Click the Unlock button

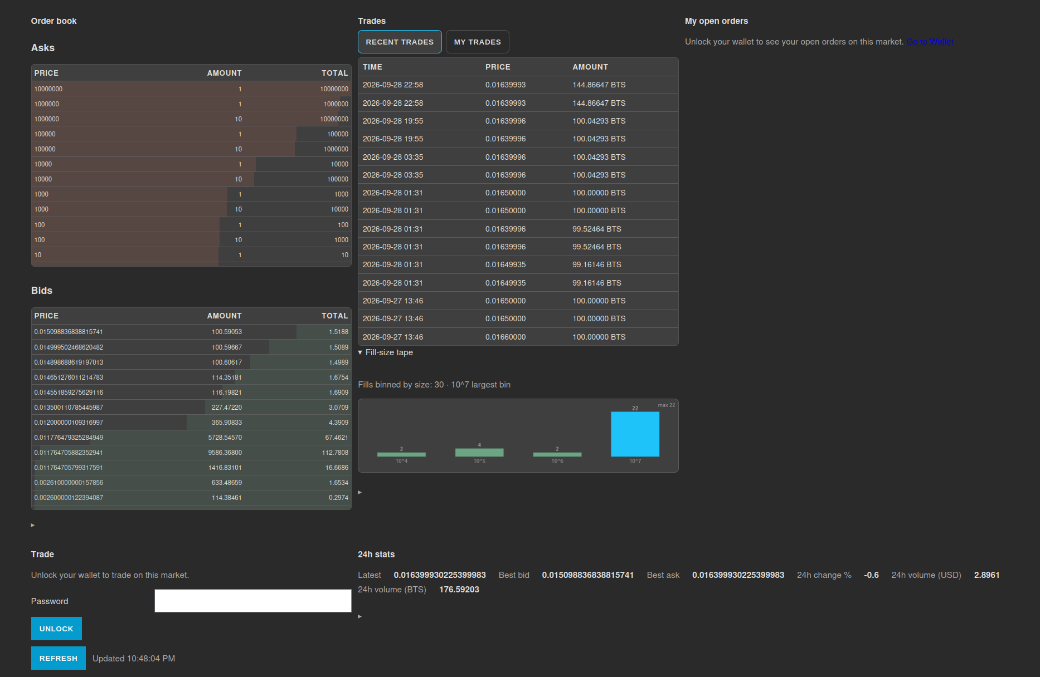point(56,629)
